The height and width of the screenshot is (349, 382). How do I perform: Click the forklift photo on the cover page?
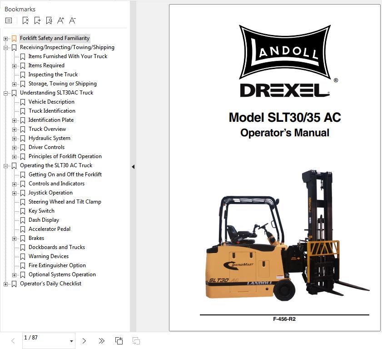coord(288,235)
